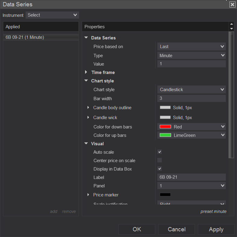Click the Apply button
This screenshot has height=237, width=237.
(x=216, y=229)
